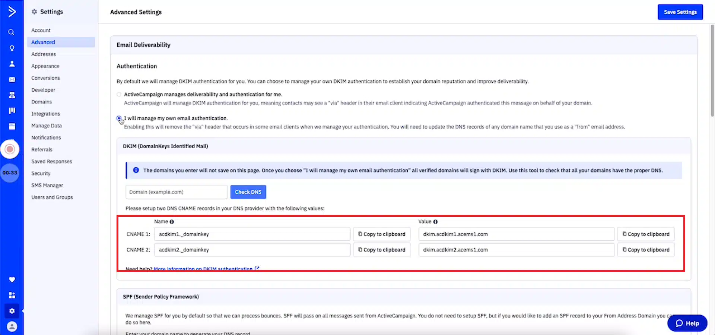Screen dimensions: 715x335
Task: Click the heart icon in sidebar
Action: click(x=12, y=279)
